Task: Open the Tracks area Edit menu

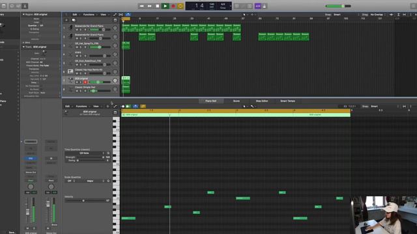Action: click(x=76, y=14)
